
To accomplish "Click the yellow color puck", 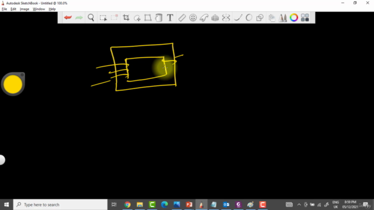I will (13, 84).
